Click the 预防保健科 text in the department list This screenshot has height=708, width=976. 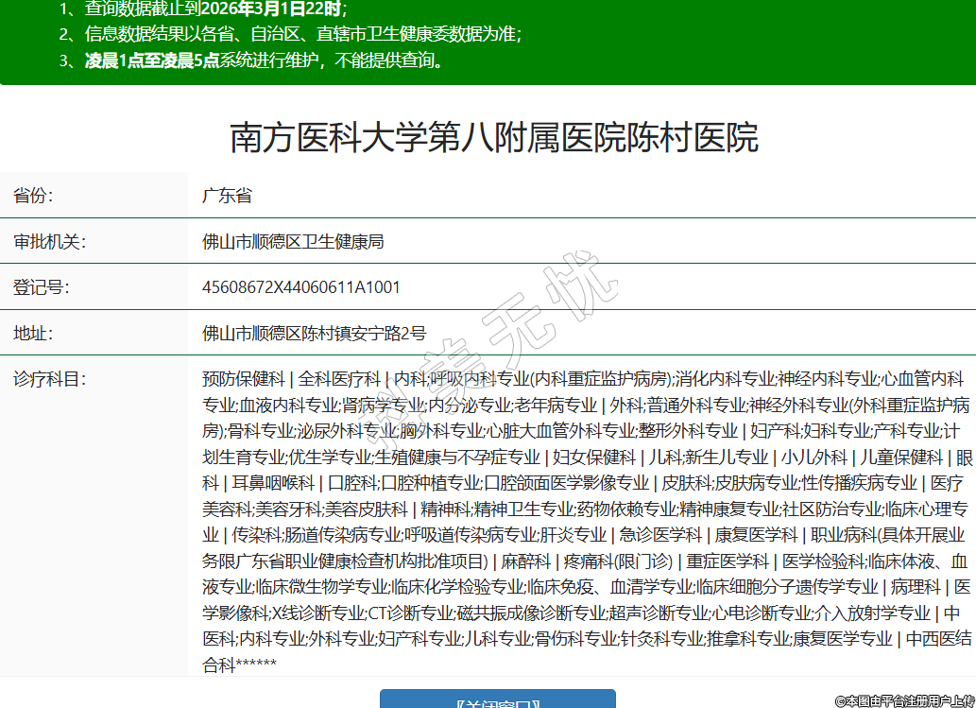(x=243, y=379)
